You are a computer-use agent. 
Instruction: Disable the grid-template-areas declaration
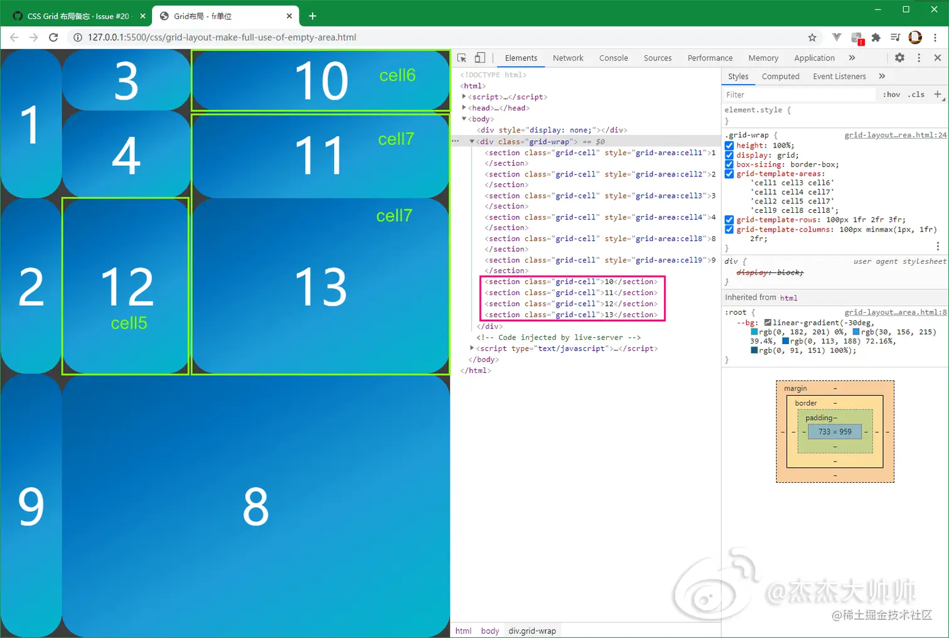pyautogui.click(x=729, y=174)
